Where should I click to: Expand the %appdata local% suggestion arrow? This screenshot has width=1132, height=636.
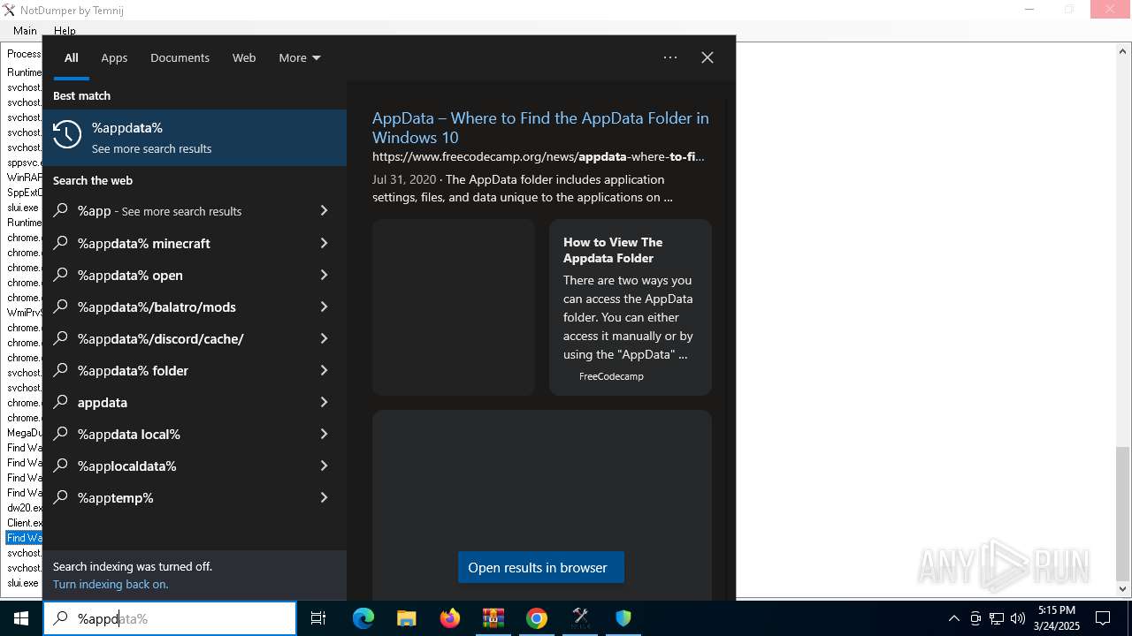click(x=324, y=434)
